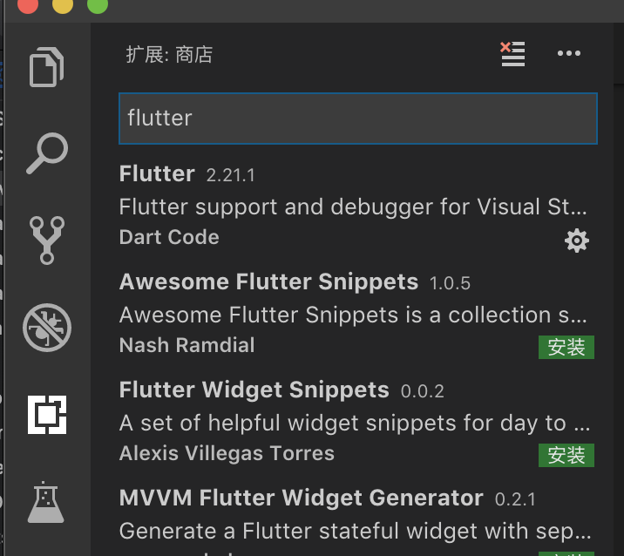Click the green macOS zoom window button
624x556 pixels.
pos(98,3)
